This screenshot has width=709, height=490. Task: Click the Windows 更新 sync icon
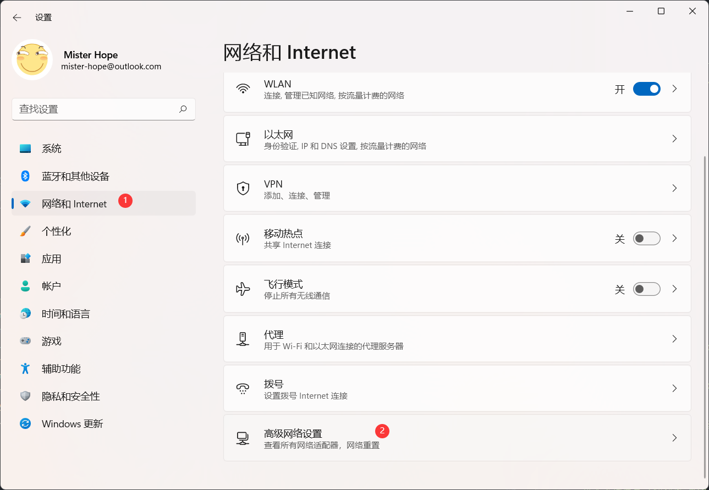pos(25,423)
